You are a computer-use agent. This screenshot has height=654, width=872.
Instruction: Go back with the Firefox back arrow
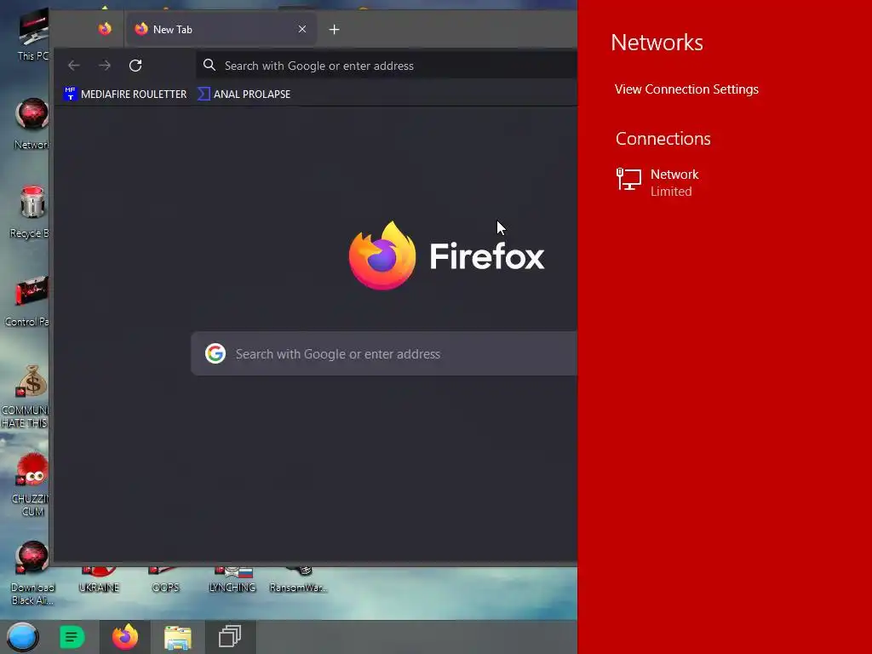tap(73, 66)
